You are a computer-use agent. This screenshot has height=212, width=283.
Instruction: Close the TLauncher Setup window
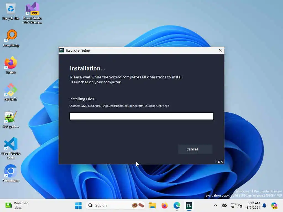(x=220, y=50)
